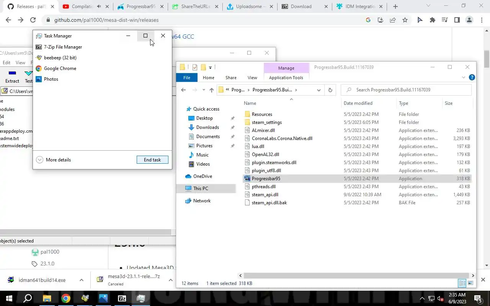Open the View ribbon tab in Explorer

tap(252, 78)
